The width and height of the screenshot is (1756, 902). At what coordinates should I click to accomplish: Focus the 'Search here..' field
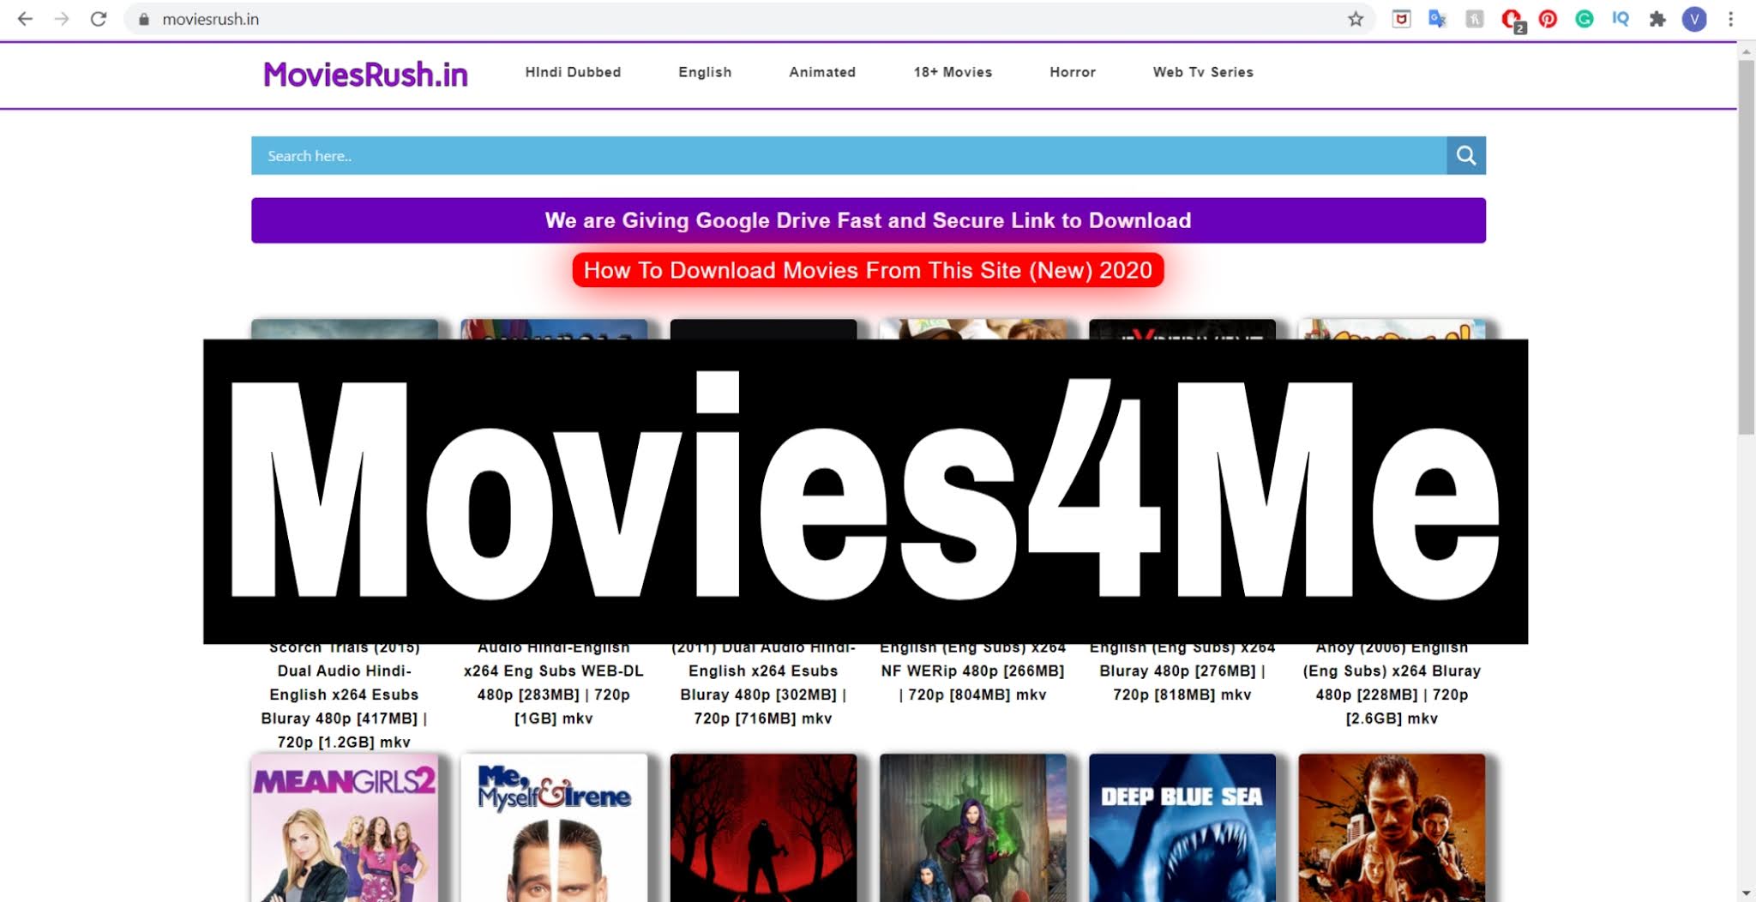pos(849,155)
